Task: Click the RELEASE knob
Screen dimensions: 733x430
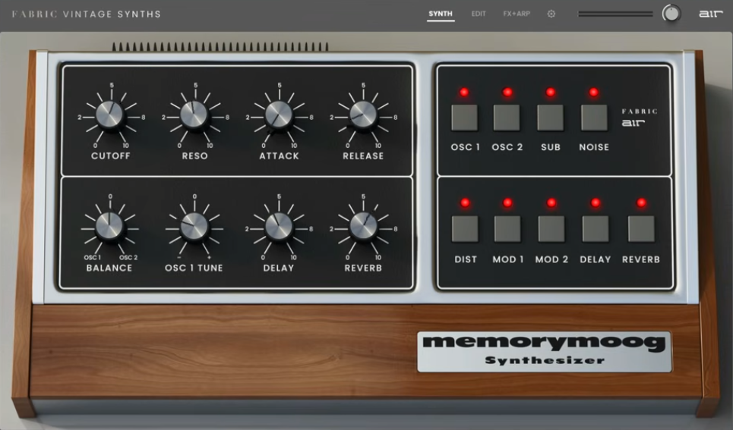Action: pos(363,115)
